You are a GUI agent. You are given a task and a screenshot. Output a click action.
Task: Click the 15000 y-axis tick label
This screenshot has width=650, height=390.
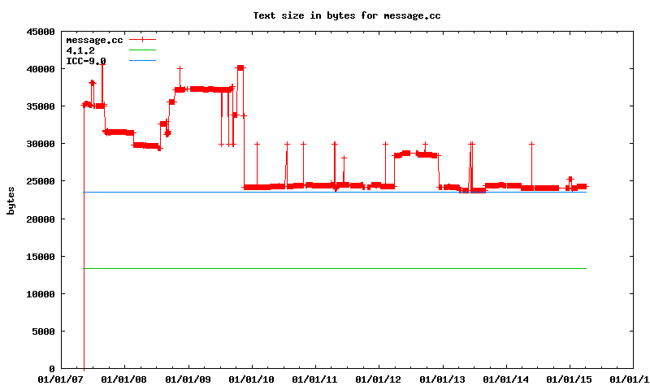(38, 257)
